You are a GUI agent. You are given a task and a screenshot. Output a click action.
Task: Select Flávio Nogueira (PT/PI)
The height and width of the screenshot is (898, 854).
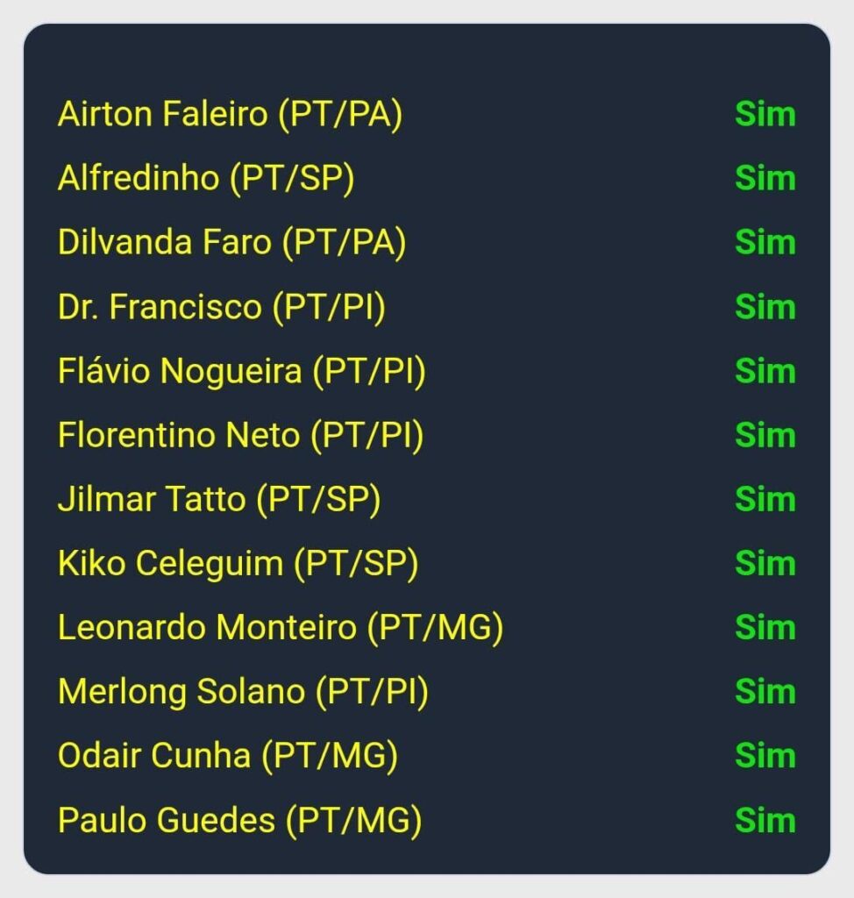pyautogui.click(x=242, y=372)
